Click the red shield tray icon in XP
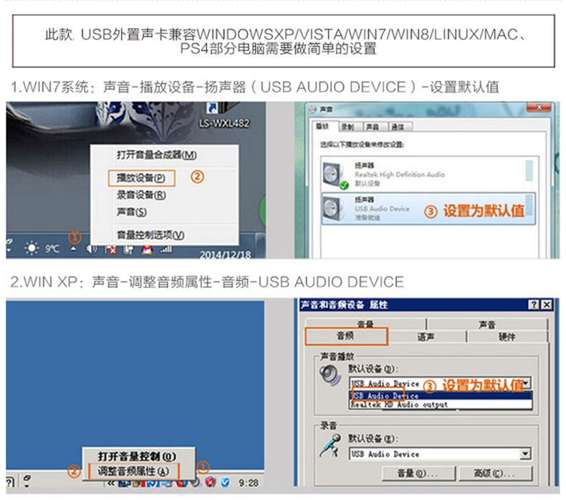Image resolution: width=566 pixels, height=500 pixels. 211,482
